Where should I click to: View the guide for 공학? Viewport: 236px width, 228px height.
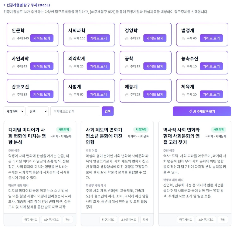tap(155, 66)
